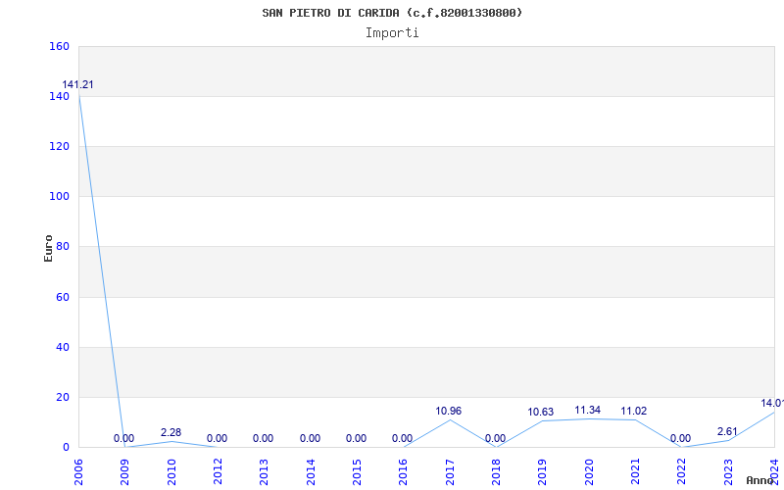Select the 10.63 data label for 2019
The width and height of the screenshot is (784, 490).
(x=541, y=412)
